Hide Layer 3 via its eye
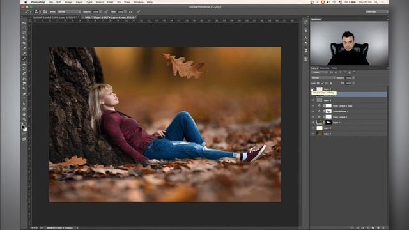This screenshot has width=409, height=230. pos(313,100)
